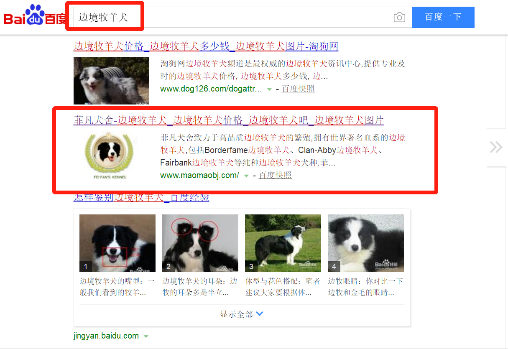Viewport: 508px width, 349px height.
Task: Expand the arrow next to jingyan.baidu.com
Action: [146, 336]
